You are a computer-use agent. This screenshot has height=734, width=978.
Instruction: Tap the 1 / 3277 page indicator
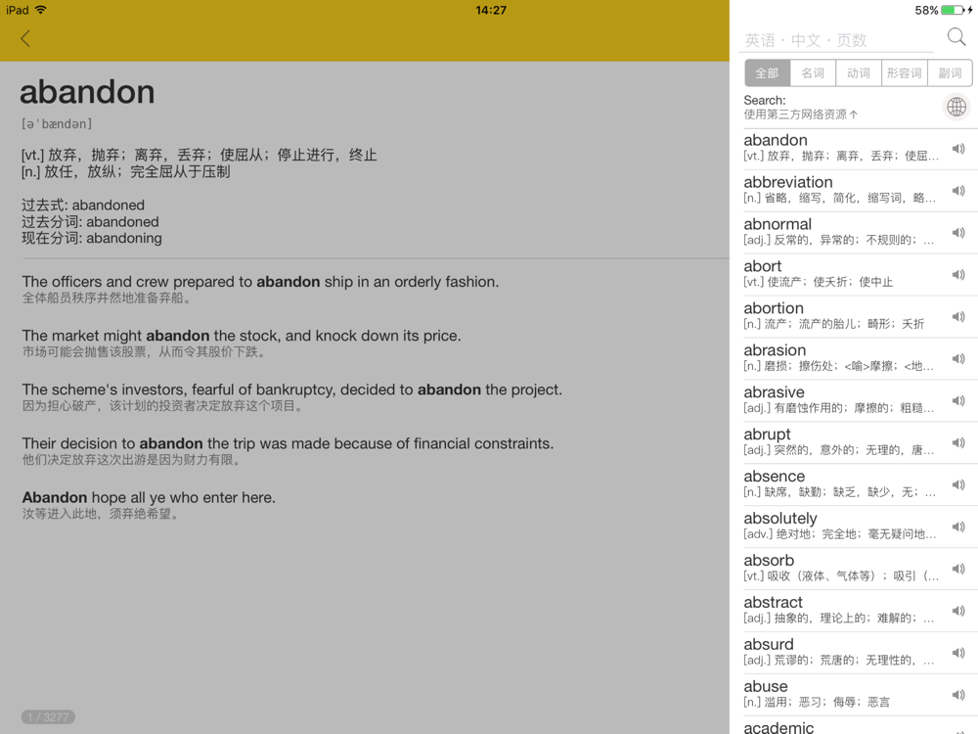48,717
